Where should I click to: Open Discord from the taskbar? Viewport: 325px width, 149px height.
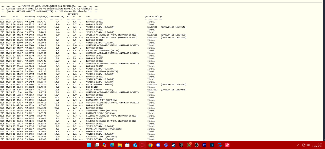click(158, 145)
